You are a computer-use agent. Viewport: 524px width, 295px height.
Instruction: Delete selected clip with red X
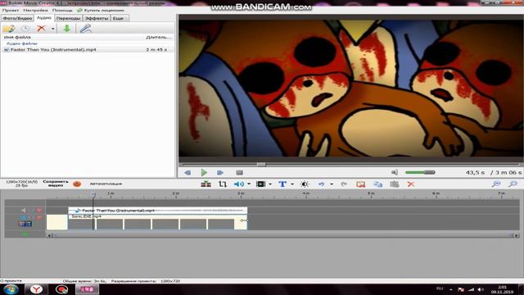point(411,184)
